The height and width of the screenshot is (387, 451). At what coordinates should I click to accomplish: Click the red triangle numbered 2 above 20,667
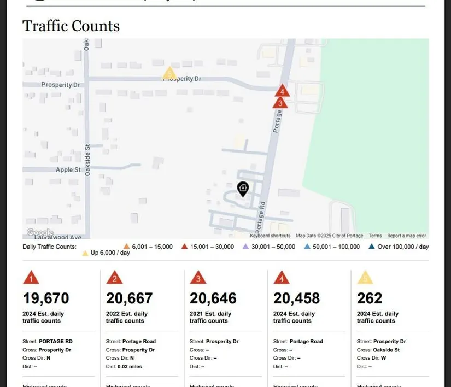pyautogui.click(x=114, y=278)
